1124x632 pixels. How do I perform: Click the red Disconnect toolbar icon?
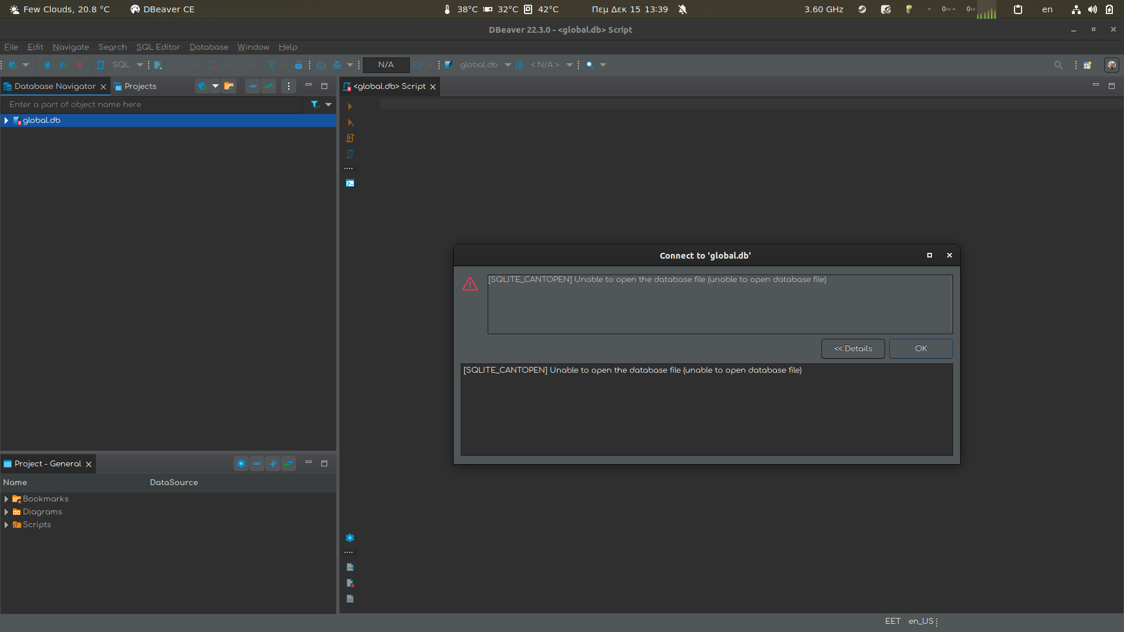point(79,65)
